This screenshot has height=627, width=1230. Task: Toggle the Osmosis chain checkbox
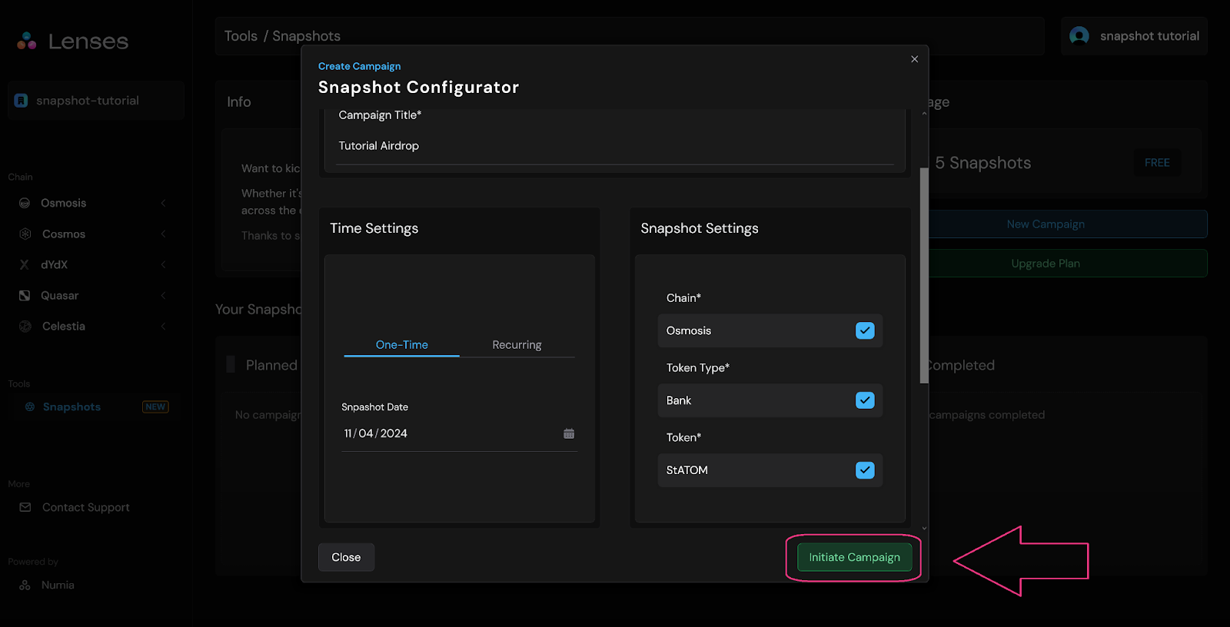[865, 330]
